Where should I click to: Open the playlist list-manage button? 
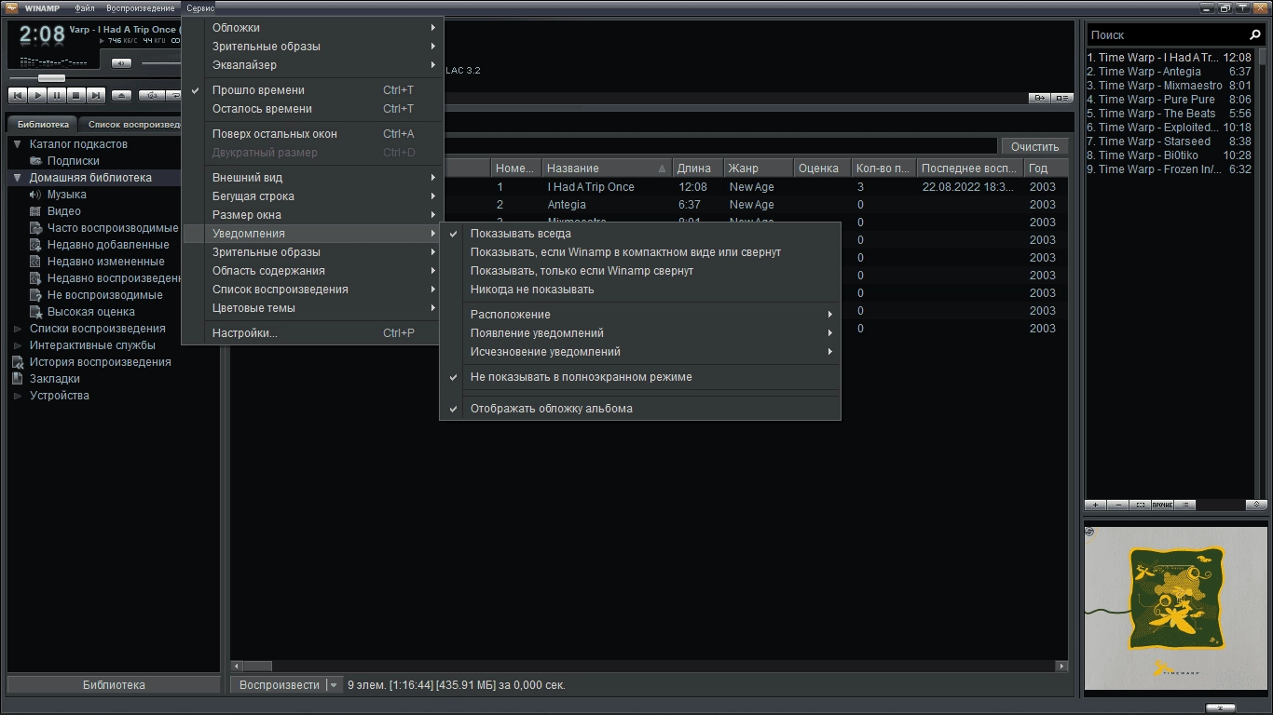pyautogui.click(x=1184, y=505)
